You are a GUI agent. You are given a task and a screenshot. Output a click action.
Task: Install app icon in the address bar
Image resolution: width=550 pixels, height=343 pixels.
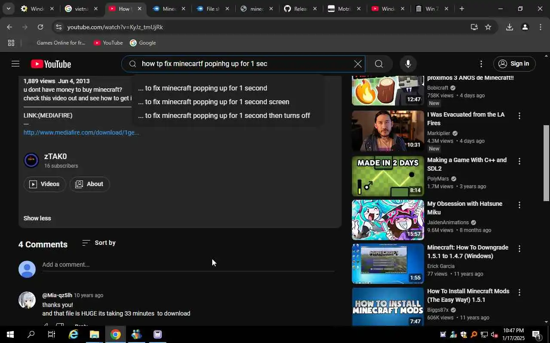[474, 27]
